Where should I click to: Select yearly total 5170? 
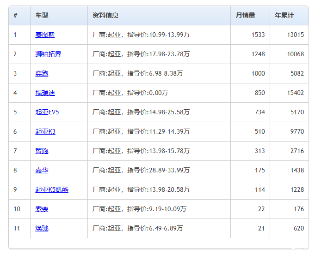(x=297, y=112)
